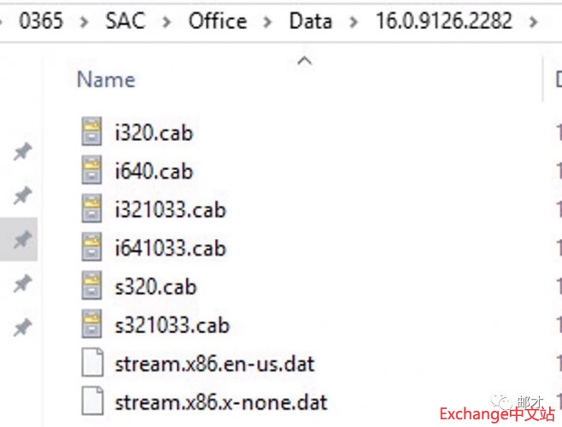Open the chevron after the Data breadcrumb

tap(352, 21)
